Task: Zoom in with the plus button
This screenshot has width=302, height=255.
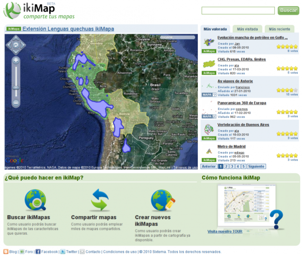Action: (16, 60)
